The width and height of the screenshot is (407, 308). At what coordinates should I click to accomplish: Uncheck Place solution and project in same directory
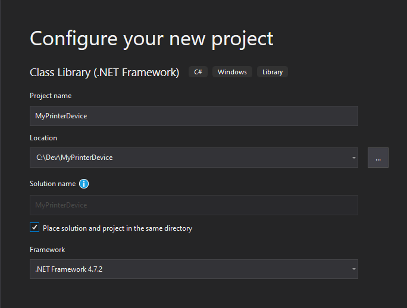coord(35,228)
